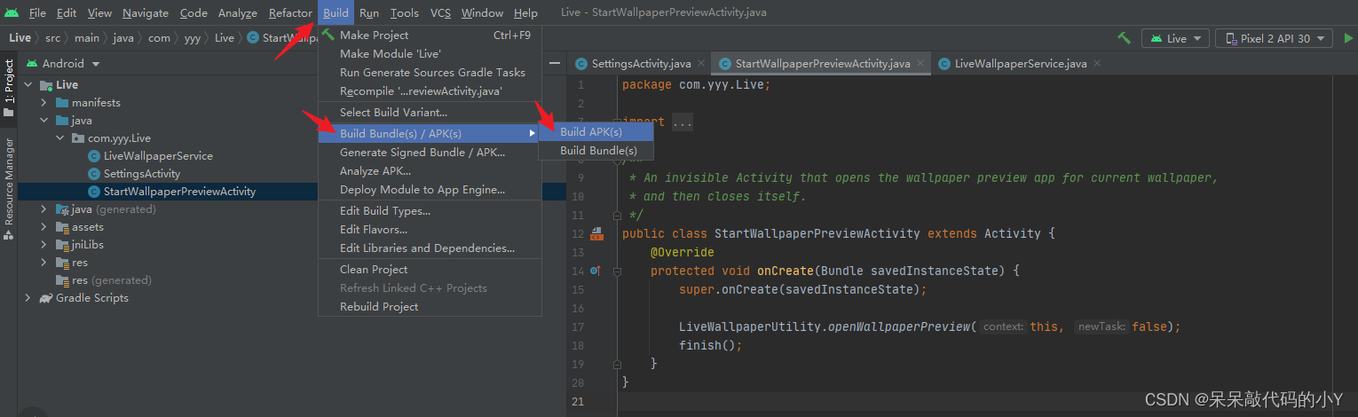This screenshot has width=1358, height=417.
Task: Open the Code menu
Action: [193, 12]
